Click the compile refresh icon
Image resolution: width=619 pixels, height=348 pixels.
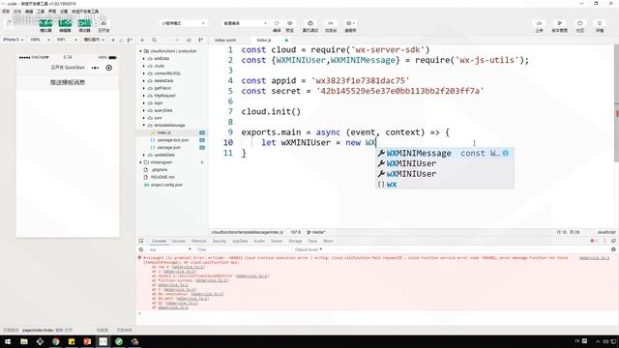pyautogui.click(x=277, y=23)
